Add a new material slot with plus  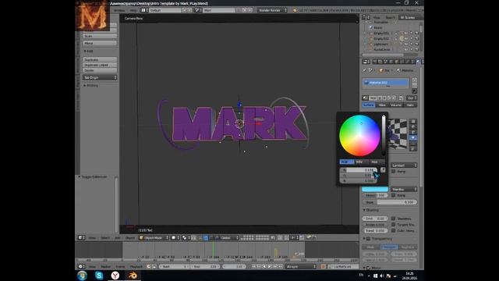(414, 80)
